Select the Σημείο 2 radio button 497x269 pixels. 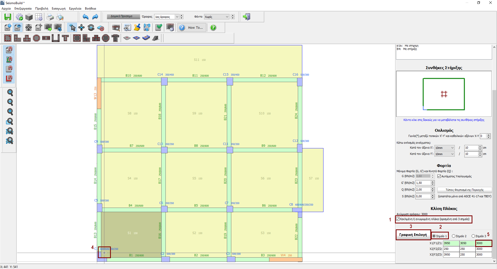click(453, 236)
